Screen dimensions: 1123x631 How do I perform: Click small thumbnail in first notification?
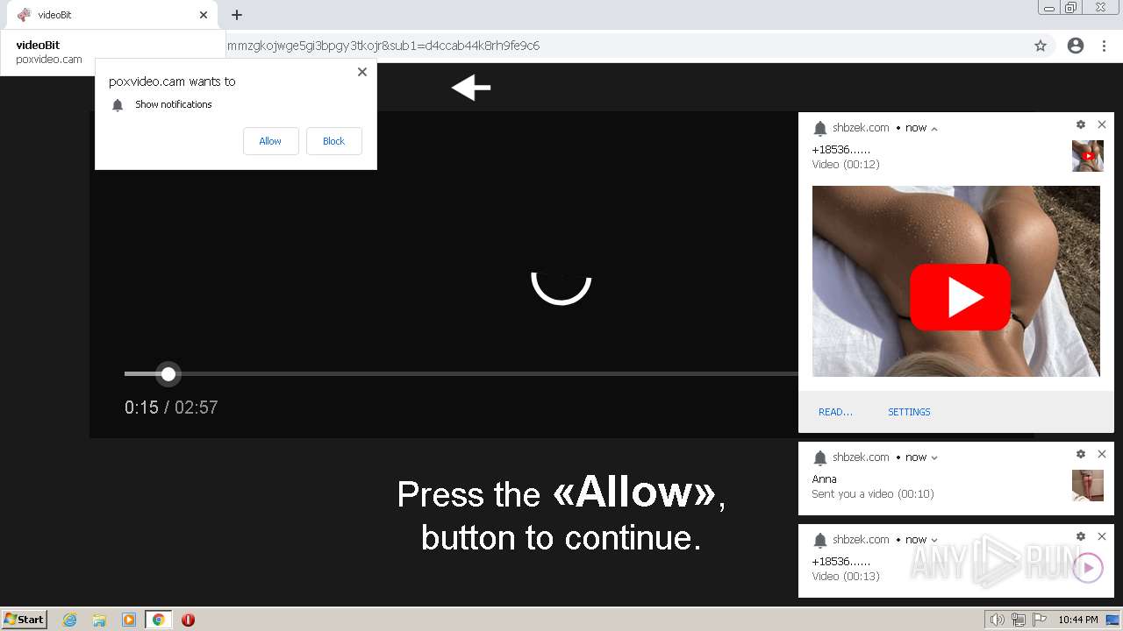(x=1088, y=156)
